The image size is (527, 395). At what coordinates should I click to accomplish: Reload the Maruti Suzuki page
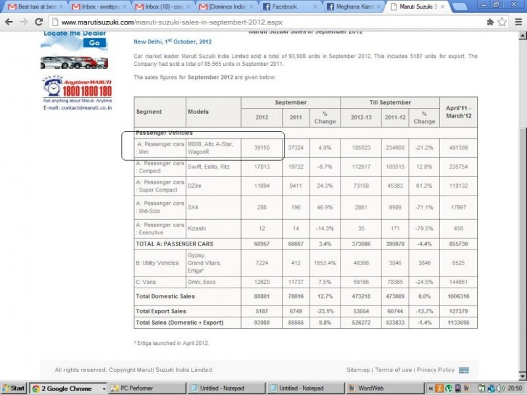click(x=39, y=22)
